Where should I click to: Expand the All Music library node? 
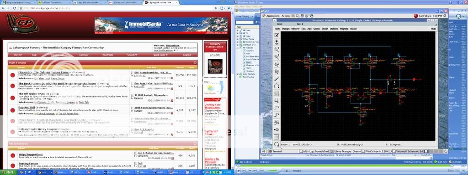pyautogui.click(x=238, y=31)
